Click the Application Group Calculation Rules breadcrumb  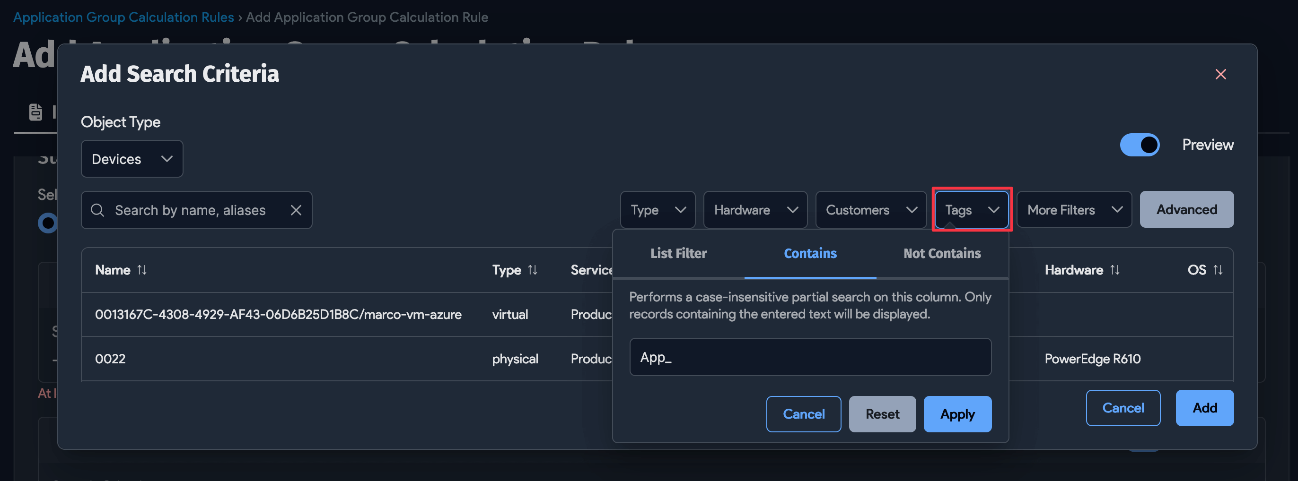click(x=123, y=17)
